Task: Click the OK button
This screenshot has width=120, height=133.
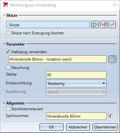Action: click(51, 127)
